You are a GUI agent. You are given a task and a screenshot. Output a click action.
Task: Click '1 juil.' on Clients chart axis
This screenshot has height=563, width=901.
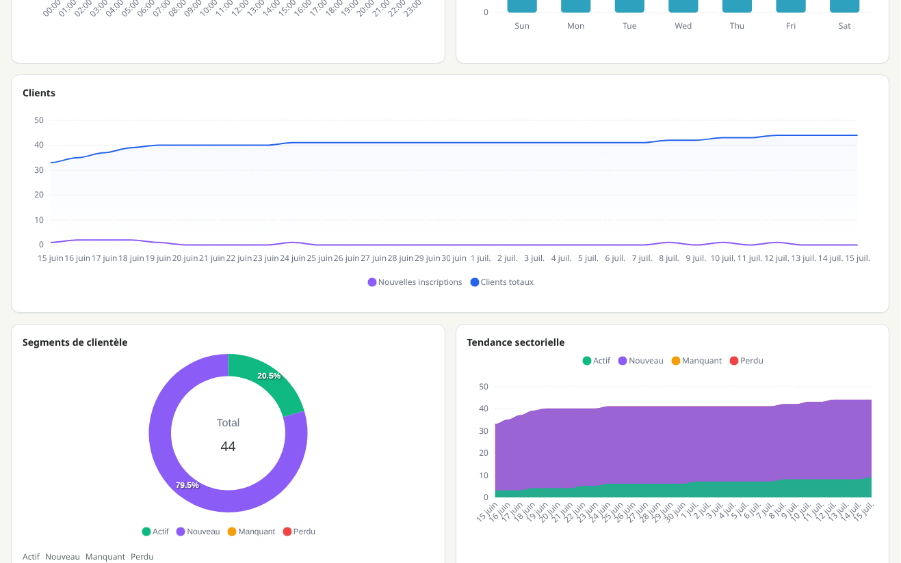click(x=481, y=258)
